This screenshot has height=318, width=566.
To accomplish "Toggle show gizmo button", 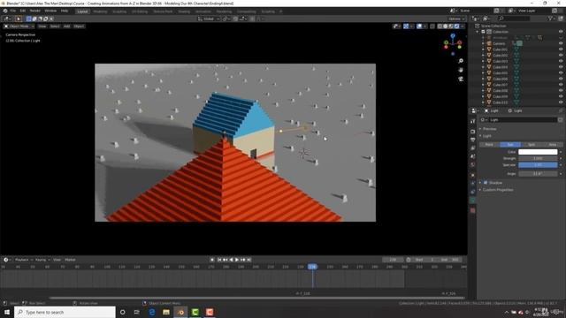I will pyautogui.click(x=406, y=26).
